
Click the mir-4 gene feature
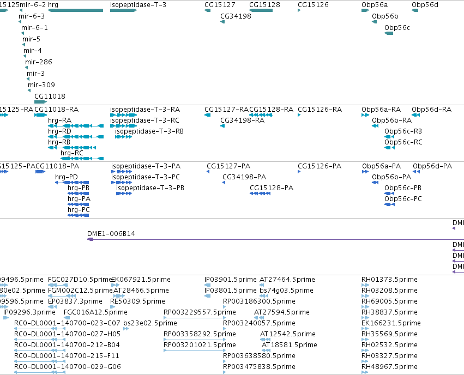tap(25, 56)
